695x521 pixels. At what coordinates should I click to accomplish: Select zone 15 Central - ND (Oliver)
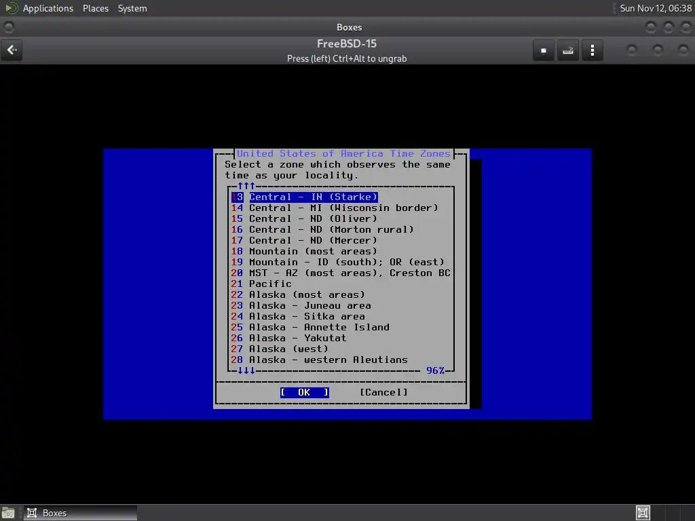click(x=304, y=218)
